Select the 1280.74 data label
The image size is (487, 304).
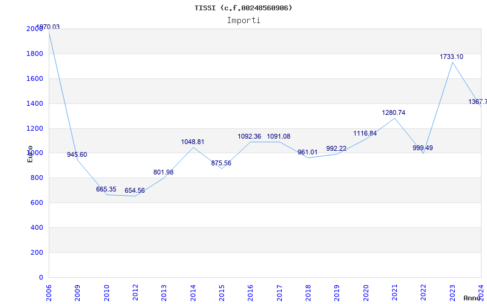[x=393, y=113]
